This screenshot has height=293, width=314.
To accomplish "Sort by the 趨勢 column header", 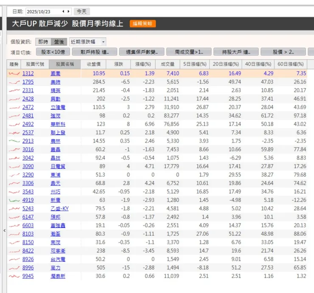I will click(14, 64).
